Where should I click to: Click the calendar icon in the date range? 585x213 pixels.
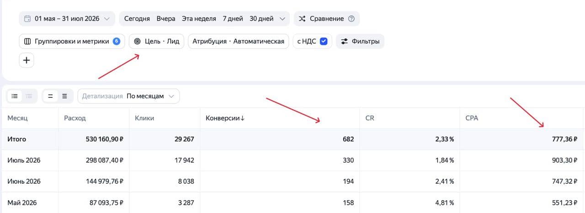[27, 19]
